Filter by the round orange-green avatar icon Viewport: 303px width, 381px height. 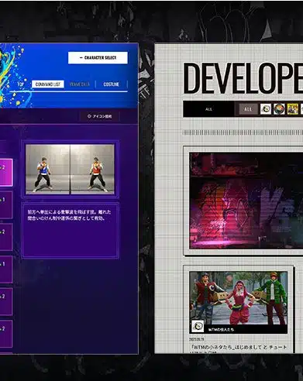pos(279,109)
